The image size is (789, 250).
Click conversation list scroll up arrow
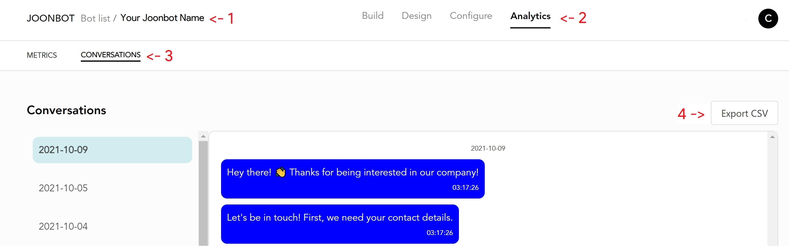tap(203, 136)
